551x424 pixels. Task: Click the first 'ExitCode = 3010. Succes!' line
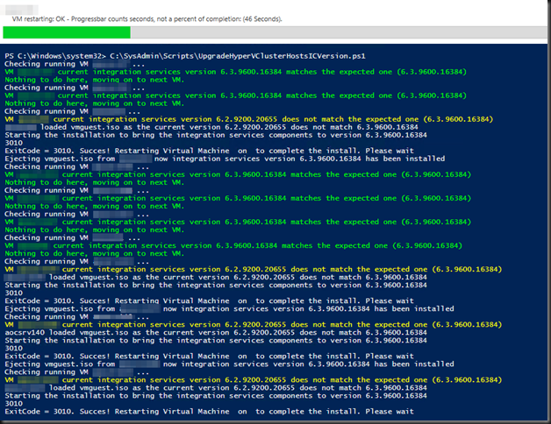tap(209, 151)
